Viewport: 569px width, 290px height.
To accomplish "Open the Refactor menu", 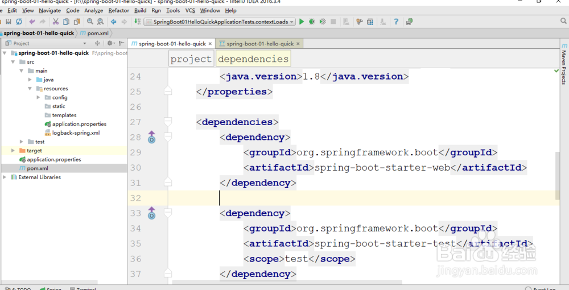I will point(119,10).
